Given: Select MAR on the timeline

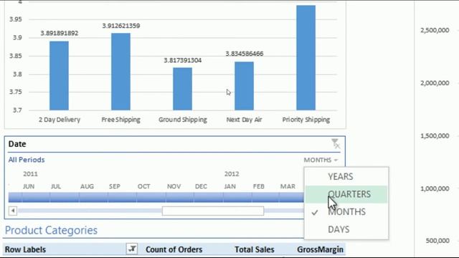Looking at the screenshot, I should click(x=292, y=197).
